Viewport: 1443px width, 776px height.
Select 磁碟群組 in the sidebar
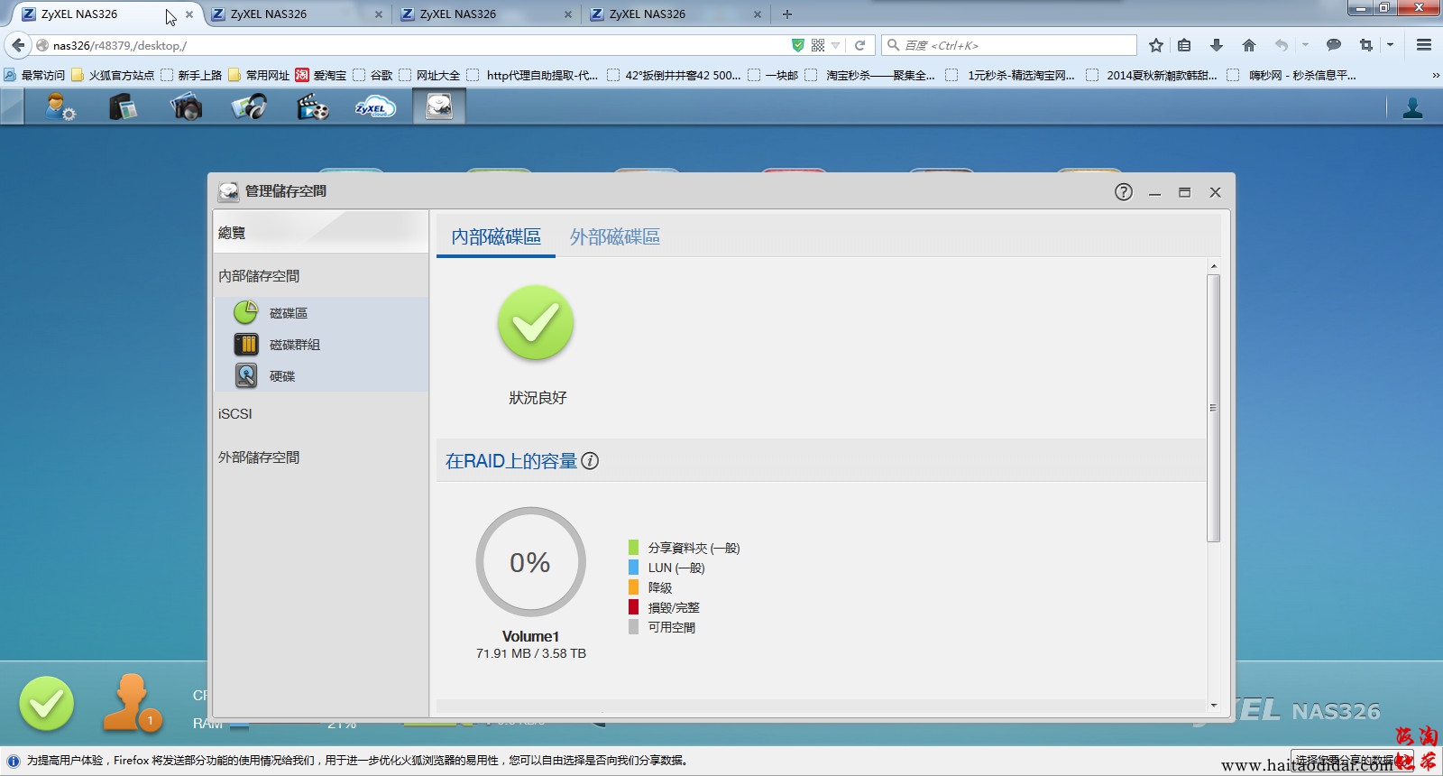point(294,345)
